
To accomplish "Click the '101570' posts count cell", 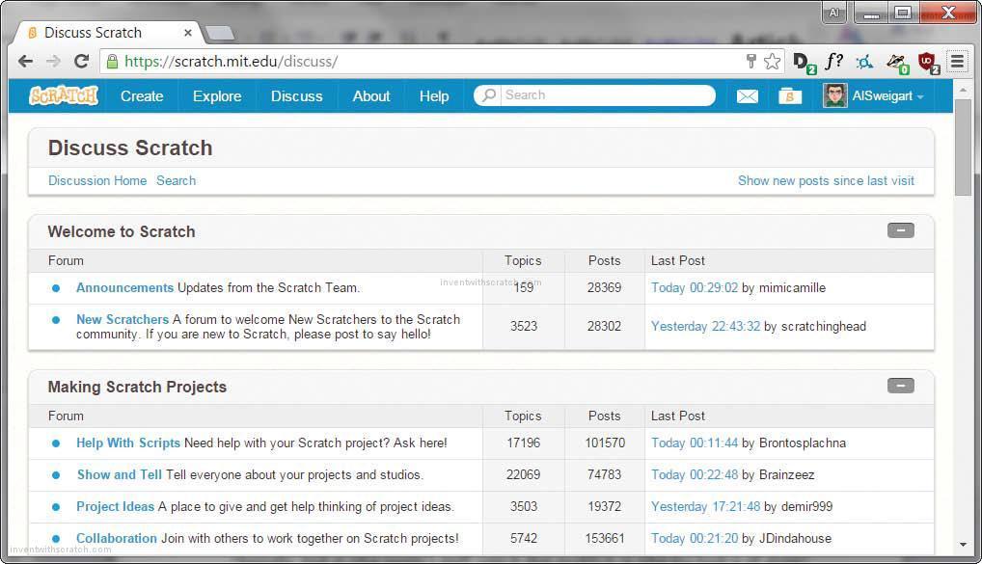I will [x=605, y=443].
